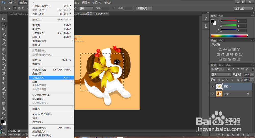Screen dimensions: 255x138
Task: Add a Brightness/Contrast adjustment
Action: 220,49
